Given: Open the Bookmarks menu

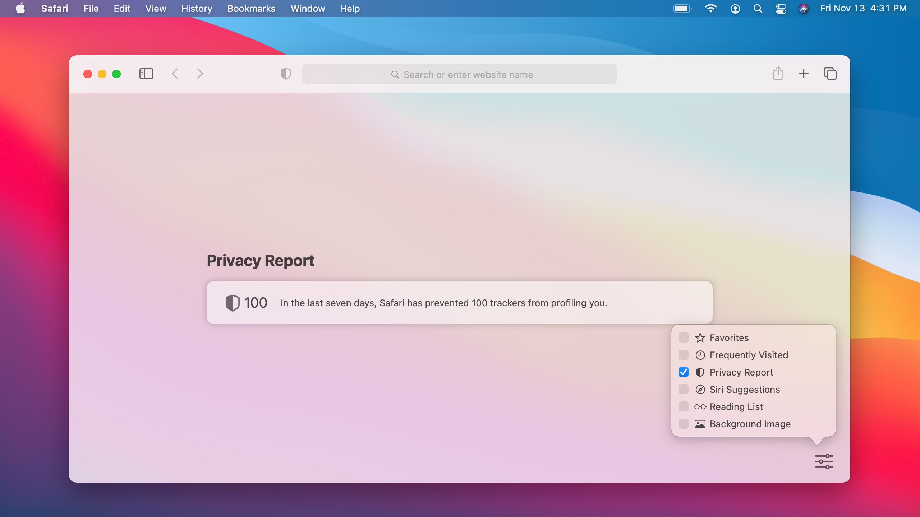Looking at the screenshot, I should [251, 8].
